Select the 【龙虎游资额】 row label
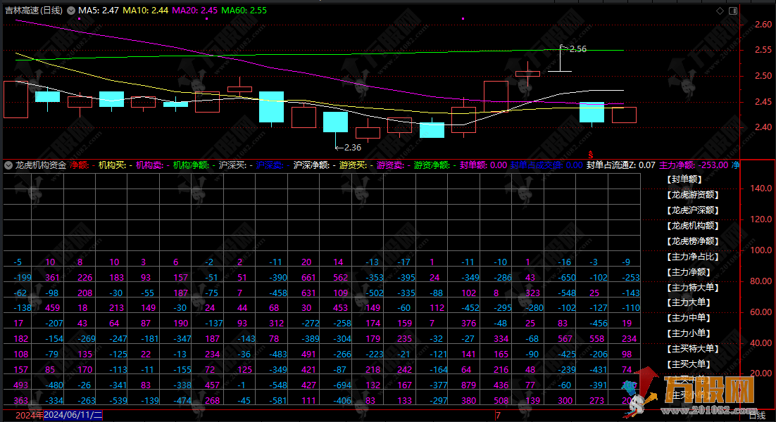The image size is (776, 422). click(692, 195)
